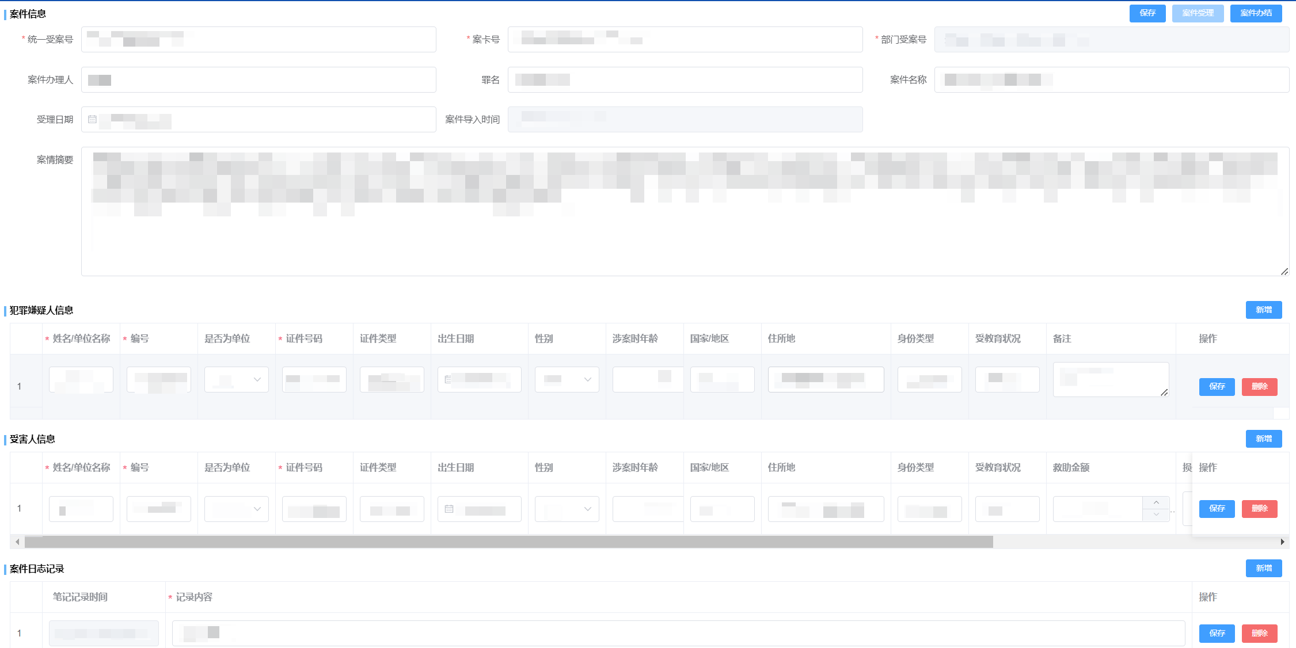1296x648 pixels.
Task: Open victim 是否为单位 dropdown
Action: click(237, 509)
